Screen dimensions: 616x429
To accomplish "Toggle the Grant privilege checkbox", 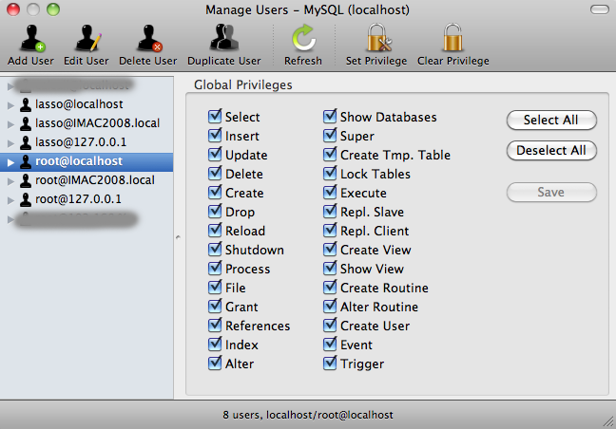I will click(215, 307).
